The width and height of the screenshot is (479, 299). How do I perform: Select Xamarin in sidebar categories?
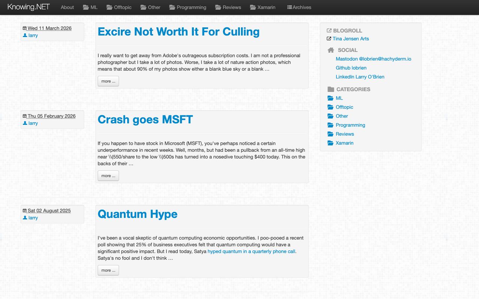pos(344,143)
